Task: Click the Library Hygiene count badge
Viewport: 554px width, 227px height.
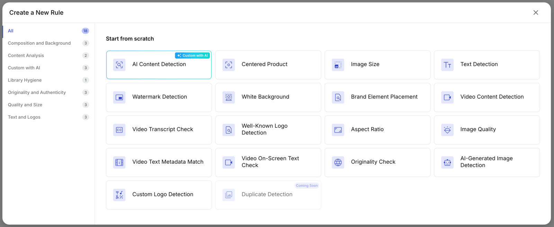Action: point(86,80)
